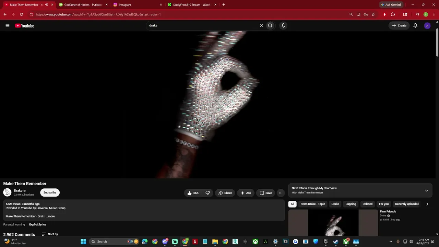Clear the search box with the X

click(x=261, y=25)
